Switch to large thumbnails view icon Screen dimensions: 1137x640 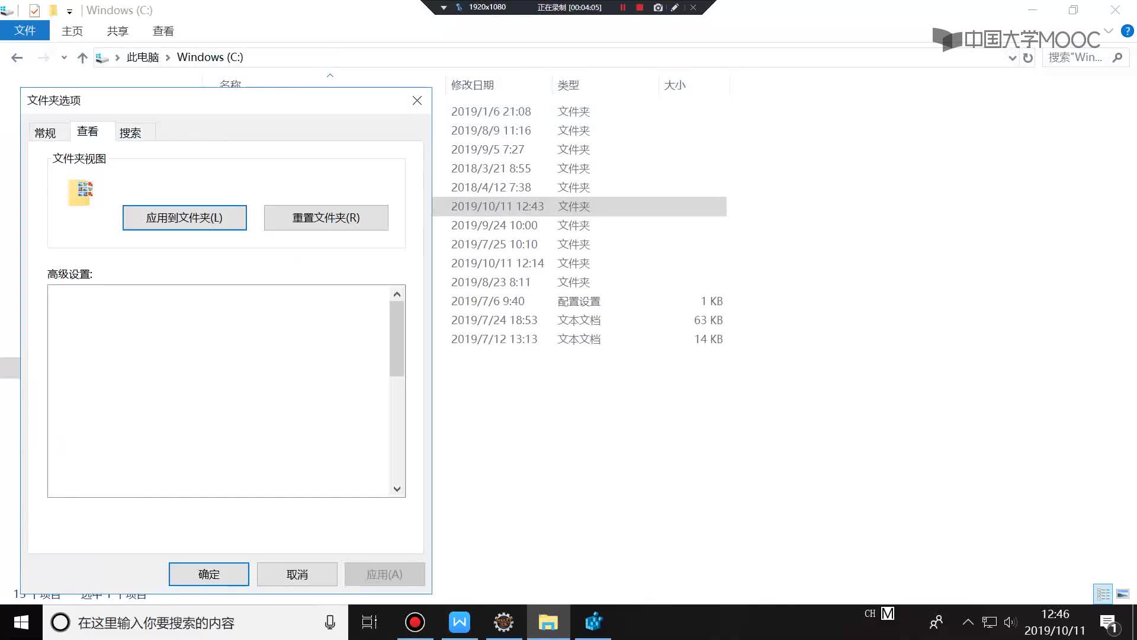click(1122, 594)
